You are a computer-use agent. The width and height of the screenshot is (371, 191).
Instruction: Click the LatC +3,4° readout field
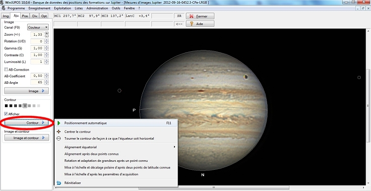pos(138,16)
